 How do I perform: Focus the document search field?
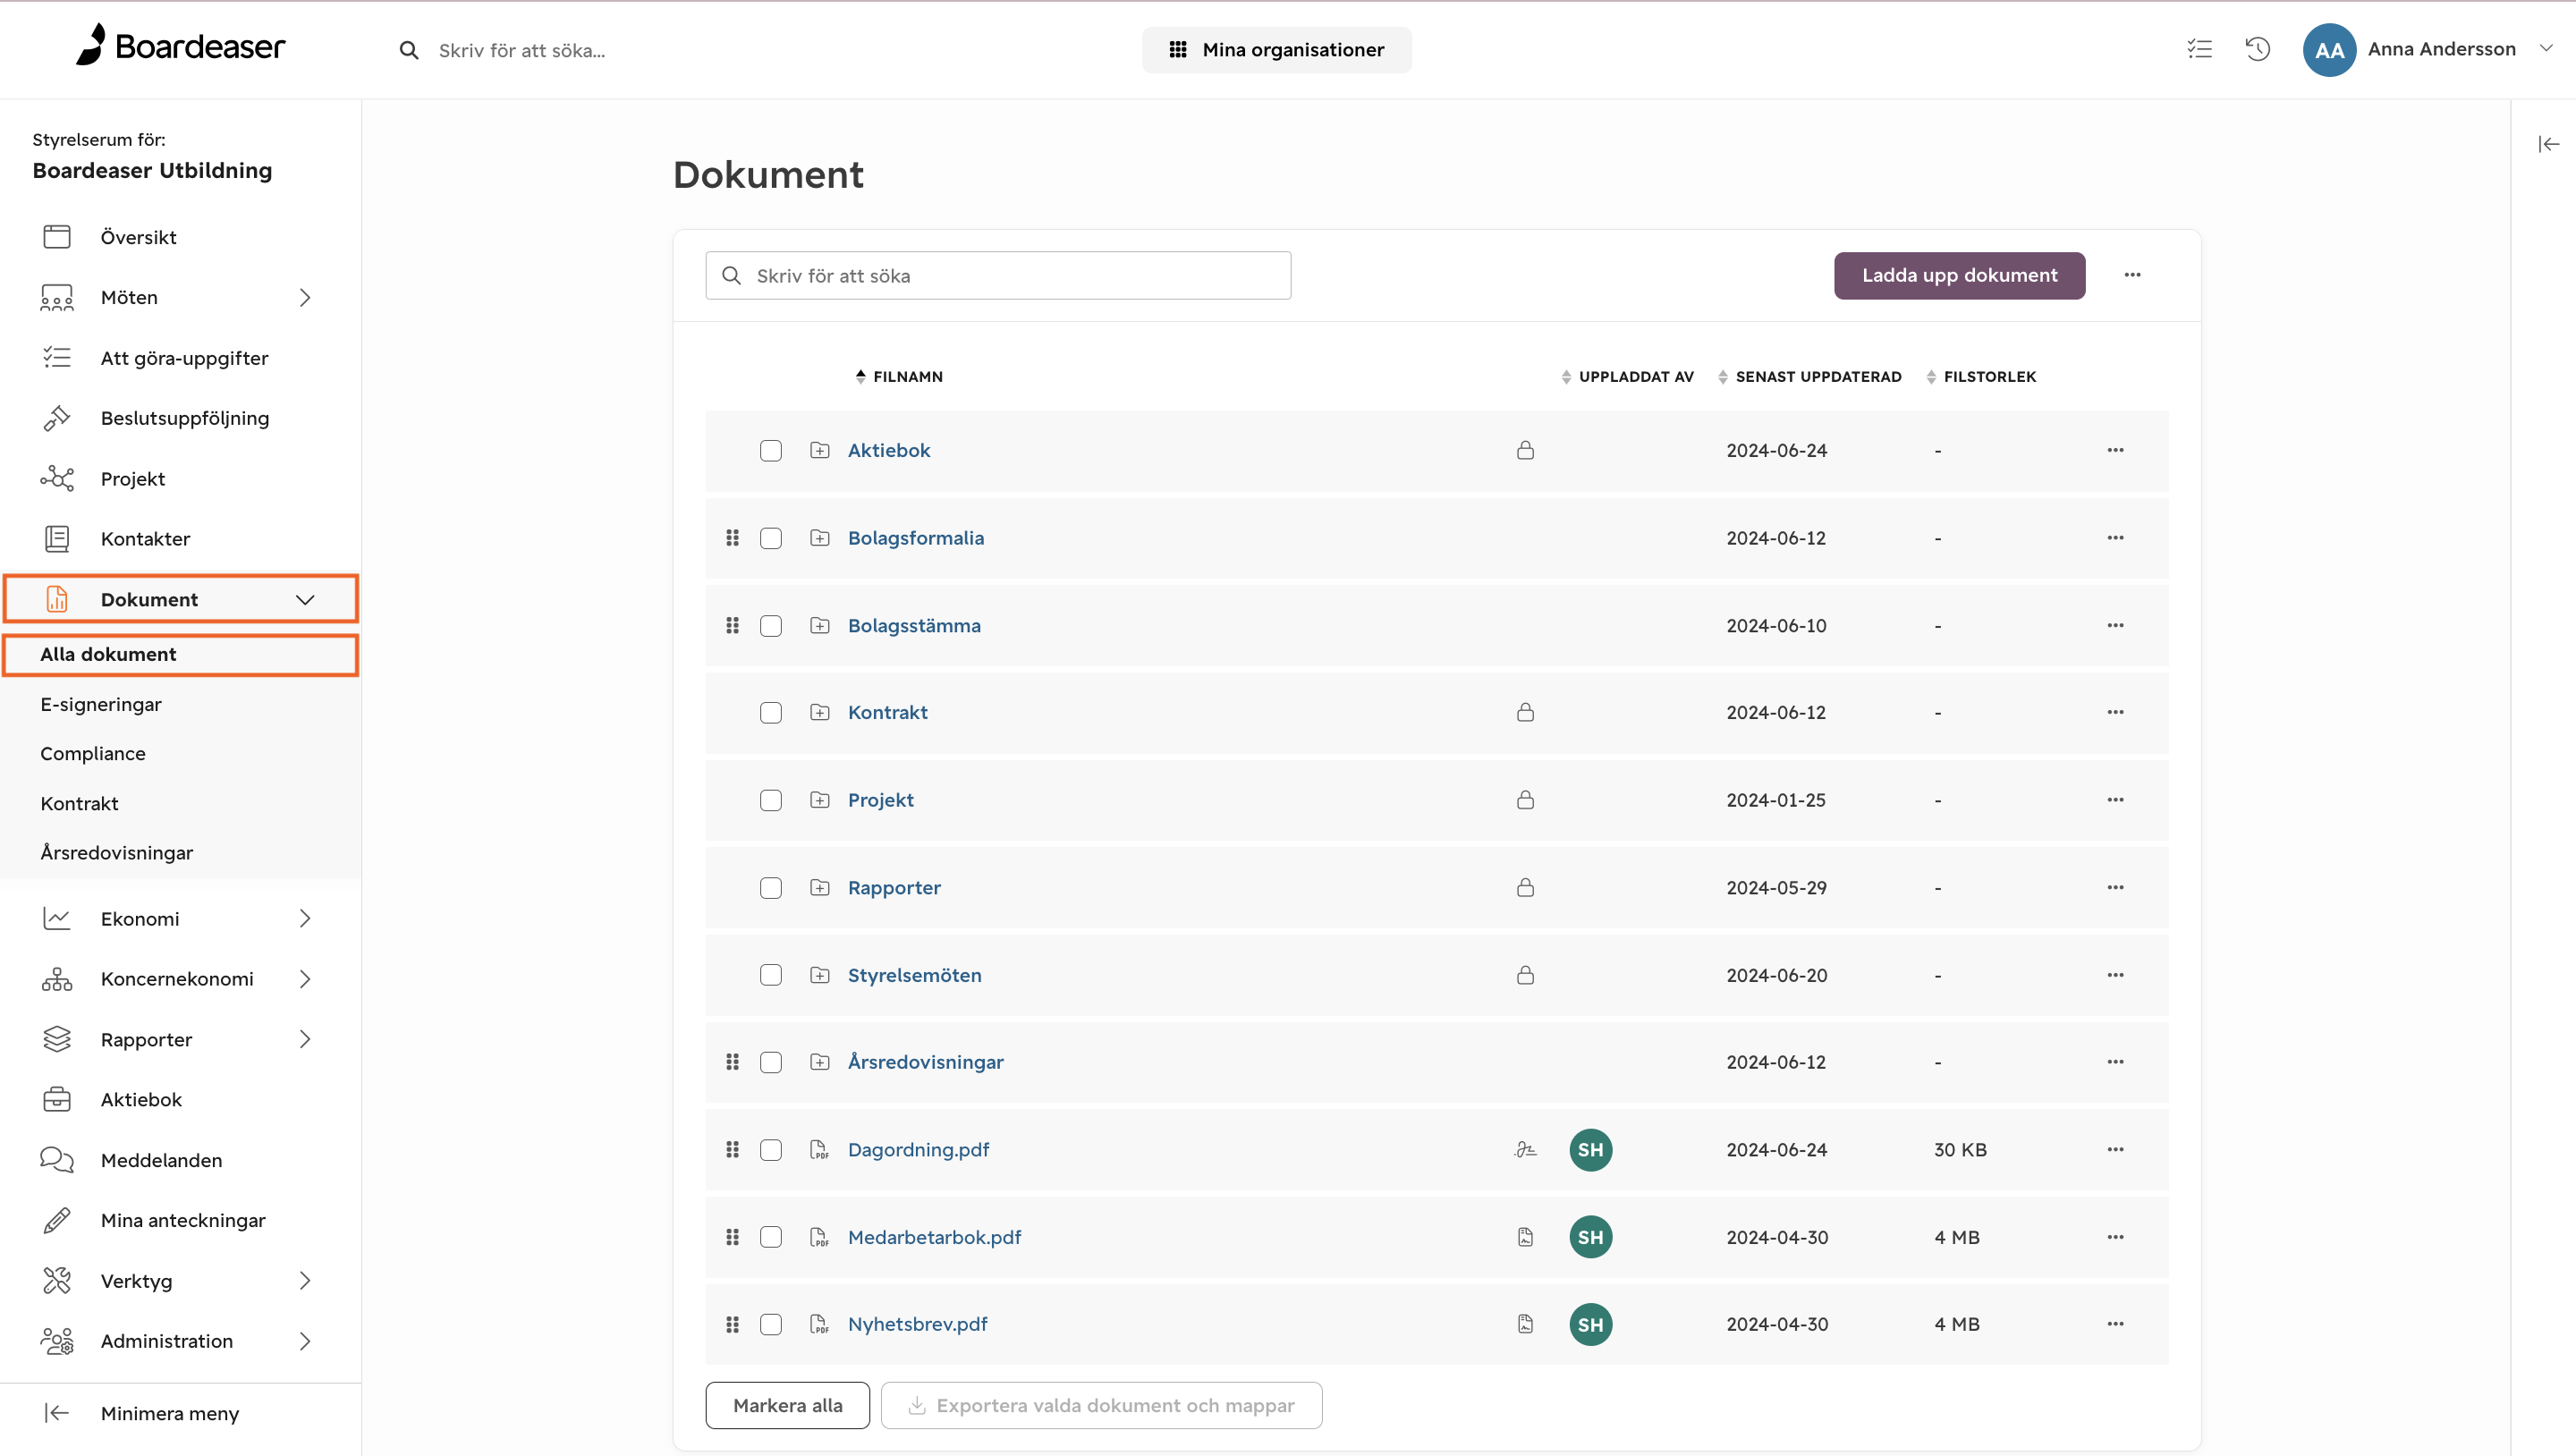(998, 275)
